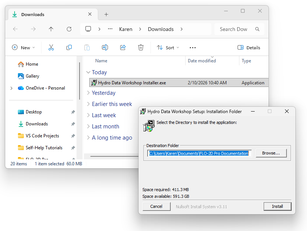The height and width of the screenshot is (231, 307).
Task: Add a new File Explorer tab
Action: click(106, 15)
